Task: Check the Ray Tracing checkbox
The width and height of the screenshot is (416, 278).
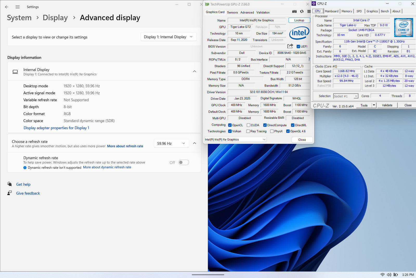Action: (x=248, y=131)
